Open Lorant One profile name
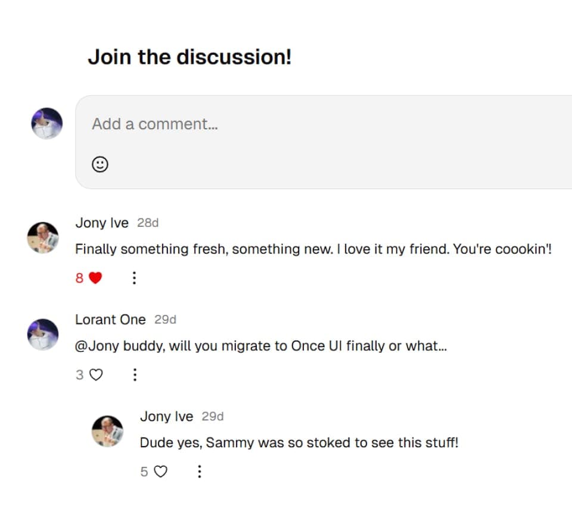The width and height of the screenshot is (572, 524). tap(111, 319)
